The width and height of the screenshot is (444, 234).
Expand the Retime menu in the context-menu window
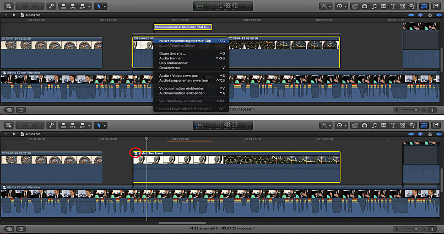(x=342, y=6)
